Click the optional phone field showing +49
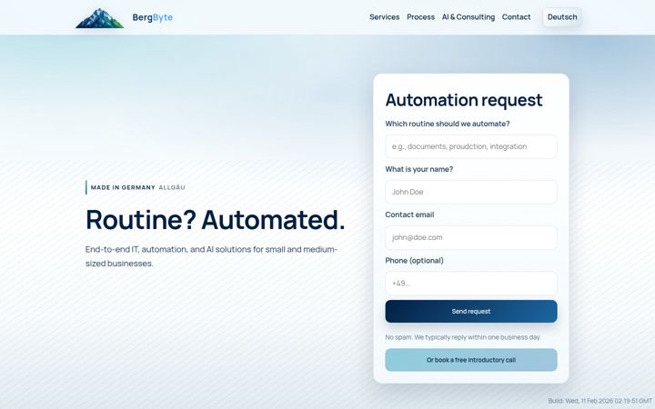The height and width of the screenshot is (409, 655). [471, 284]
